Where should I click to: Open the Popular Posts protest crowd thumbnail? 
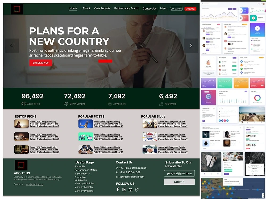[86, 137]
